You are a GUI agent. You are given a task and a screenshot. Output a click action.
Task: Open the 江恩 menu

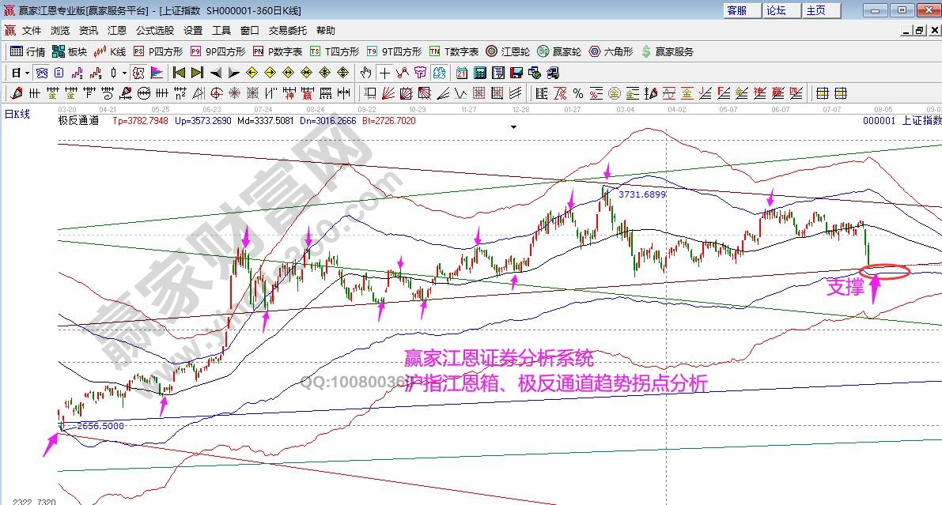tap(117, 31)
